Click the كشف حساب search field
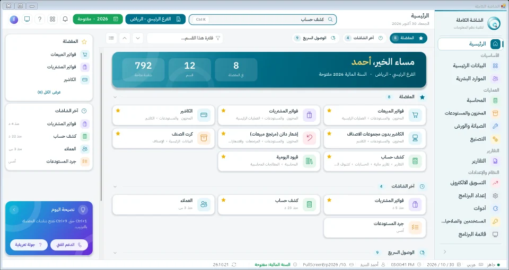 click(262, 20)
